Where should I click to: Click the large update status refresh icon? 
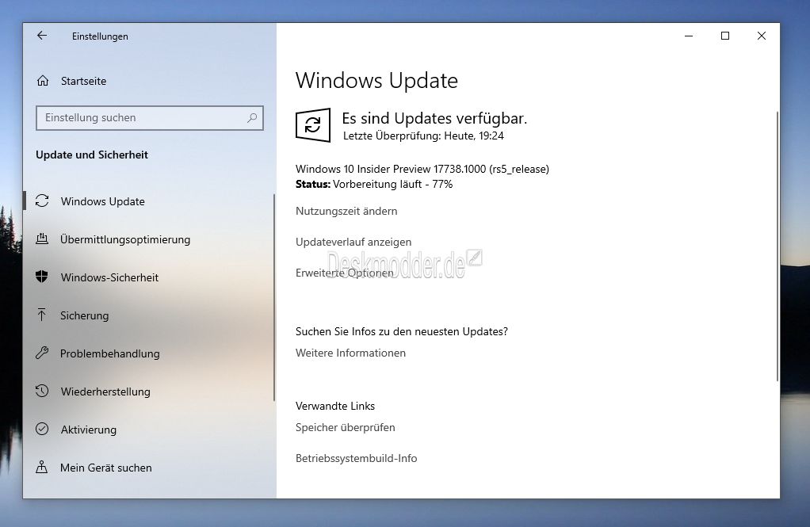tap(312, 125)
